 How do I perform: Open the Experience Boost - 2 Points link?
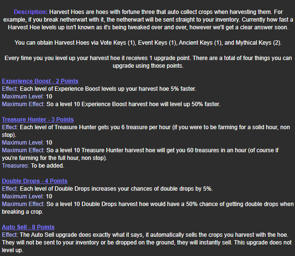point(40,81)
